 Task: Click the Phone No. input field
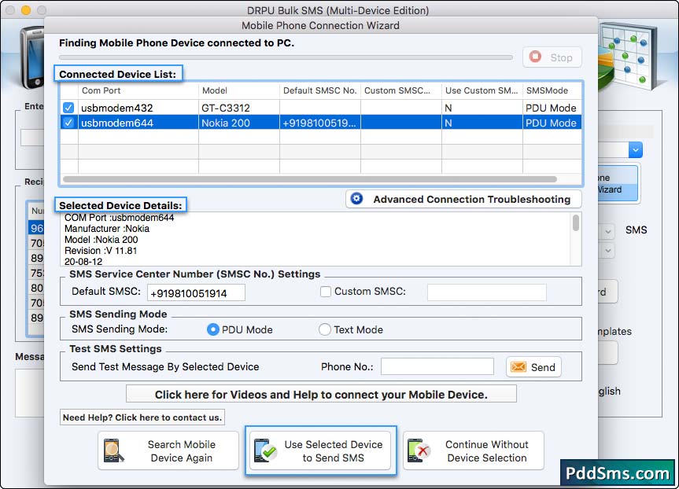click(437, 366)
